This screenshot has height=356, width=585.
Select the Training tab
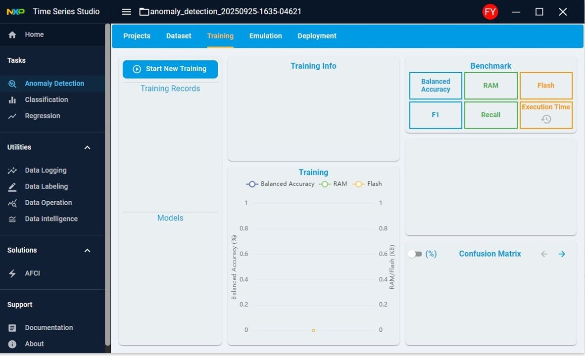(x=220, y=36)
